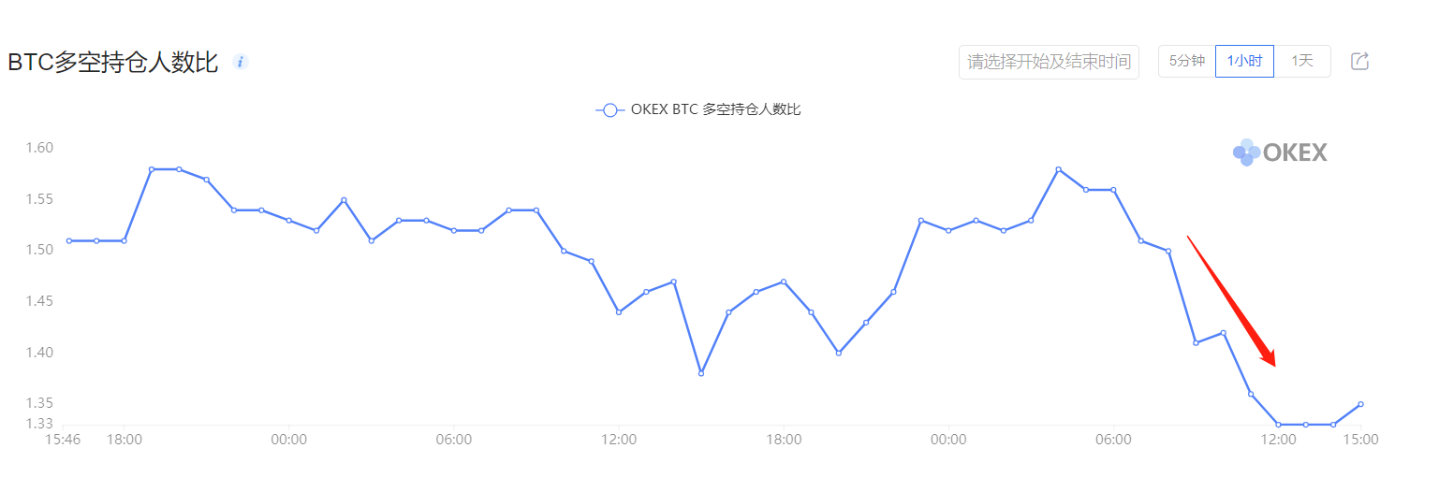Select the 1天 interval option
1439x492 pixels.
click(x=1302, y=62)
